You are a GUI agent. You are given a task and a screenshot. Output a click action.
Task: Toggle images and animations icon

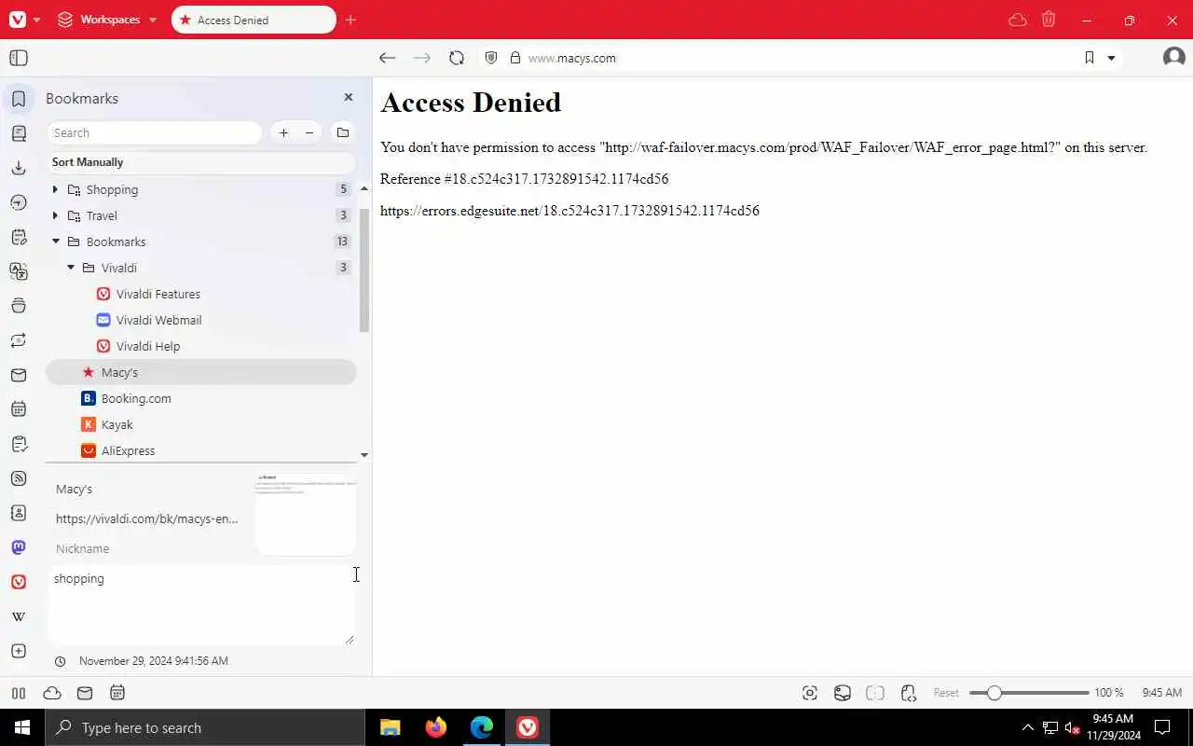coord(843,693)
